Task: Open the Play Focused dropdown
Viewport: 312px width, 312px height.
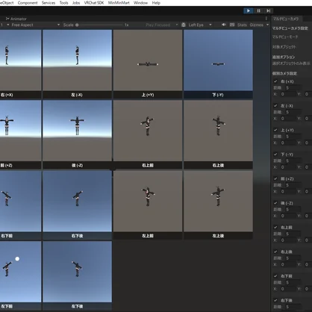Action: [x=162, y=25]
